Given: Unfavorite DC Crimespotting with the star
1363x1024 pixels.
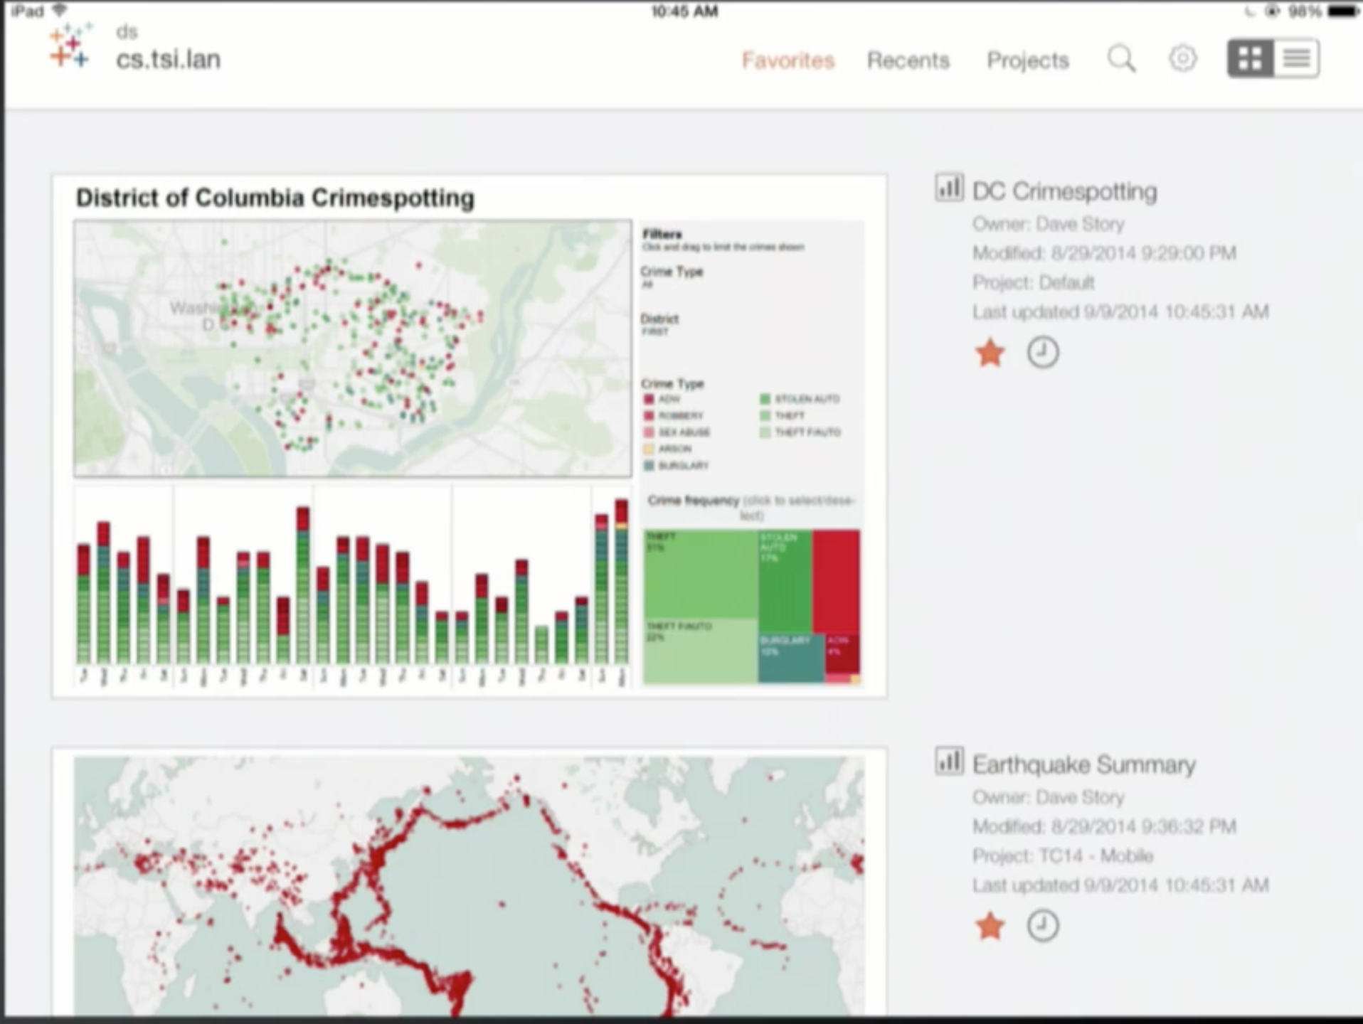Looking at the screenshot, I should 990,353.
